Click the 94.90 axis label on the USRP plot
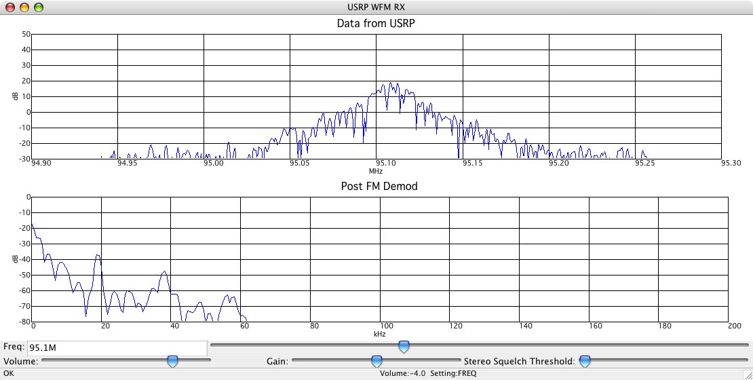 [41, 164]
